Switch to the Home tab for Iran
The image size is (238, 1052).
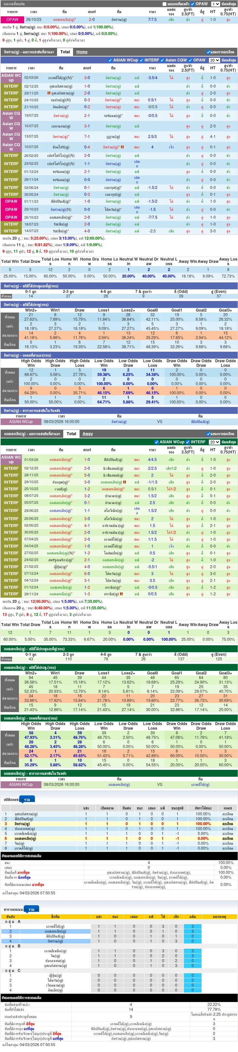82,52
